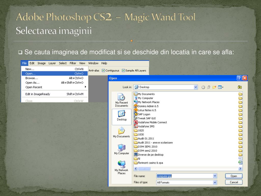The width and height of the screenshot is (261, 196).
Task: Click the favorites icon in the Open dialog
Action: [240, 87]
